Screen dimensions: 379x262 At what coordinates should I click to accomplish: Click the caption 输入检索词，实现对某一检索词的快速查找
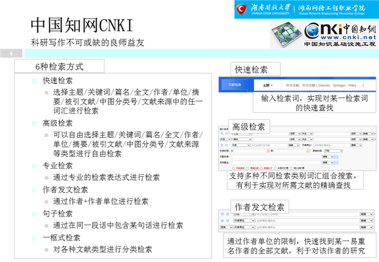click(314, 103)
